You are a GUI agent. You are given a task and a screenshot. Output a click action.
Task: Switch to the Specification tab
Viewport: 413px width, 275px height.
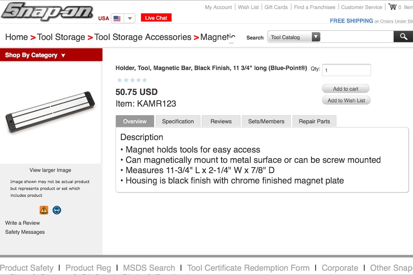point(178,121)
